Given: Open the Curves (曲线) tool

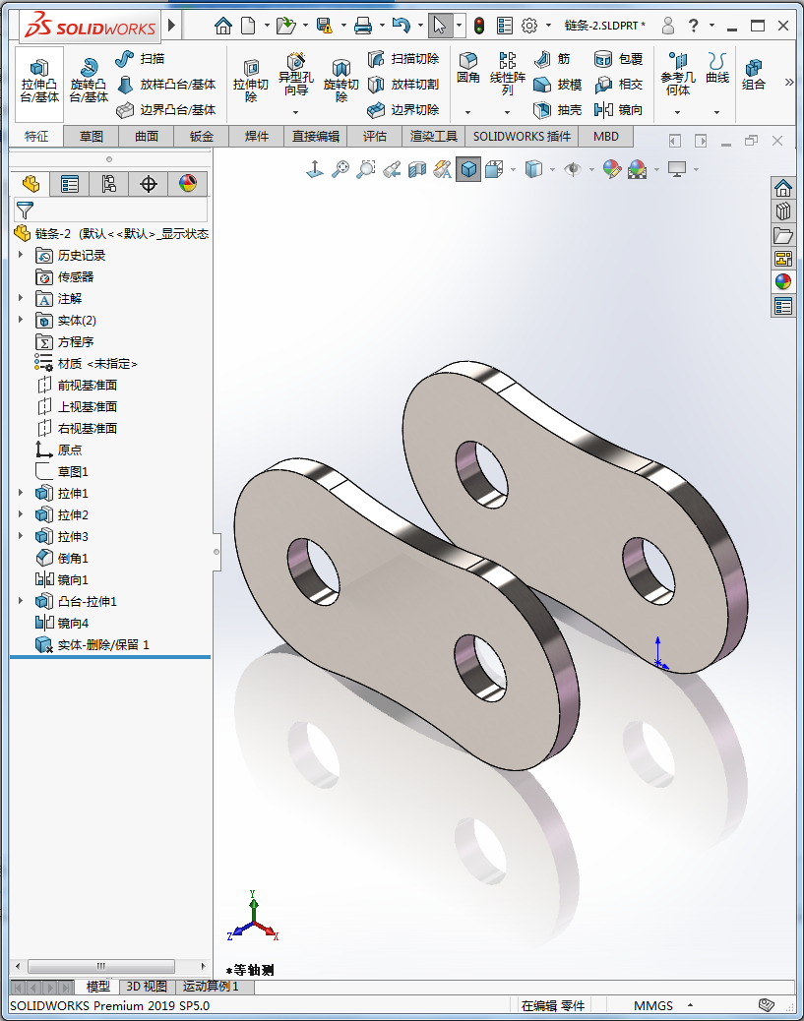Looking at the screenshot, I should coord(717,69).
